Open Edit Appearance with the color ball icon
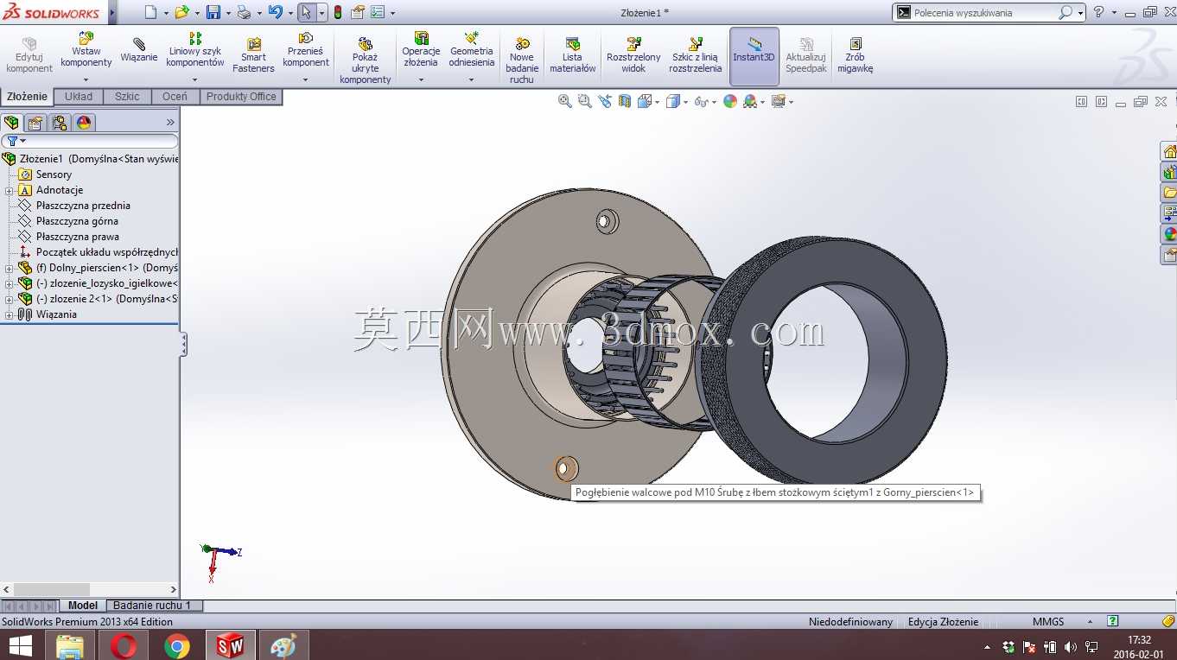The height and width of the screenshot is (660, 1177). [730, 101]
